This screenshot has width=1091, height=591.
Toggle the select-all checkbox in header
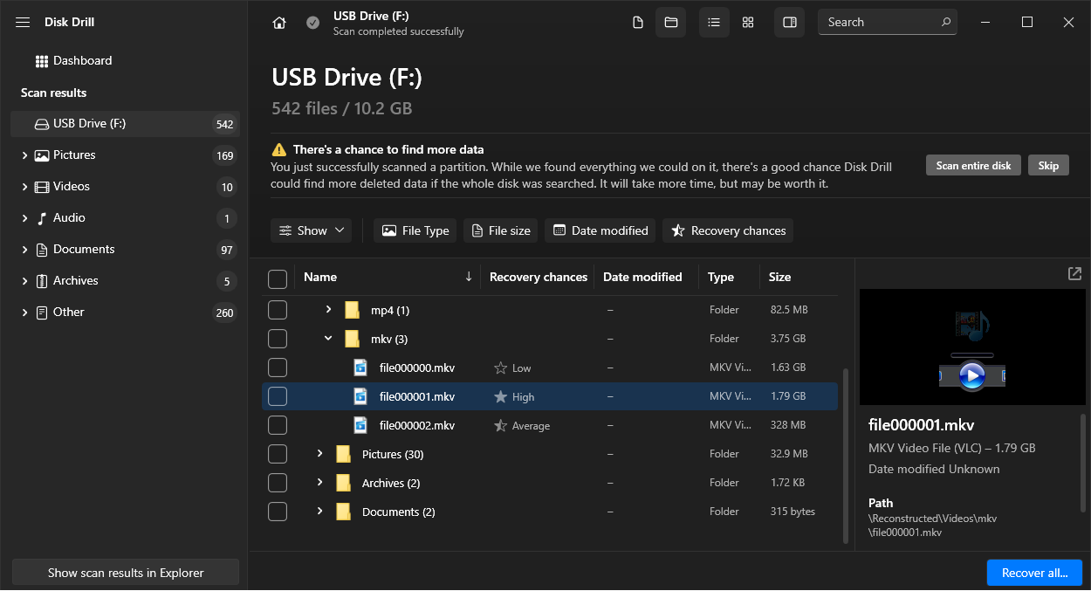[278, 279]
